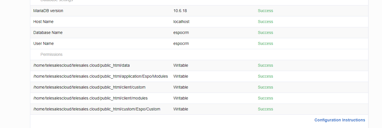Select the Database Name label

pyautogui.click(x=48, y=33)
